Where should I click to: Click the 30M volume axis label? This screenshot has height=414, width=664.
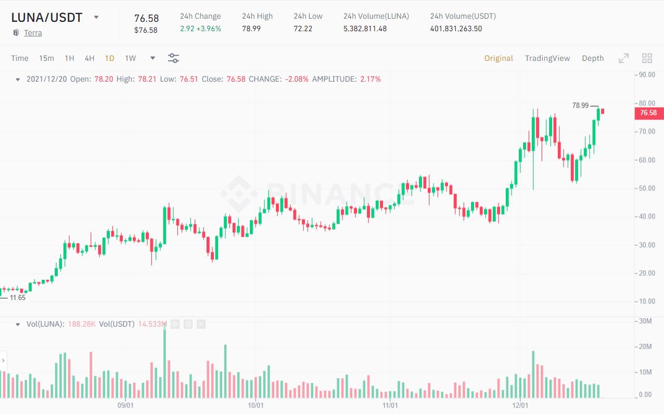(x=645, y=321)
